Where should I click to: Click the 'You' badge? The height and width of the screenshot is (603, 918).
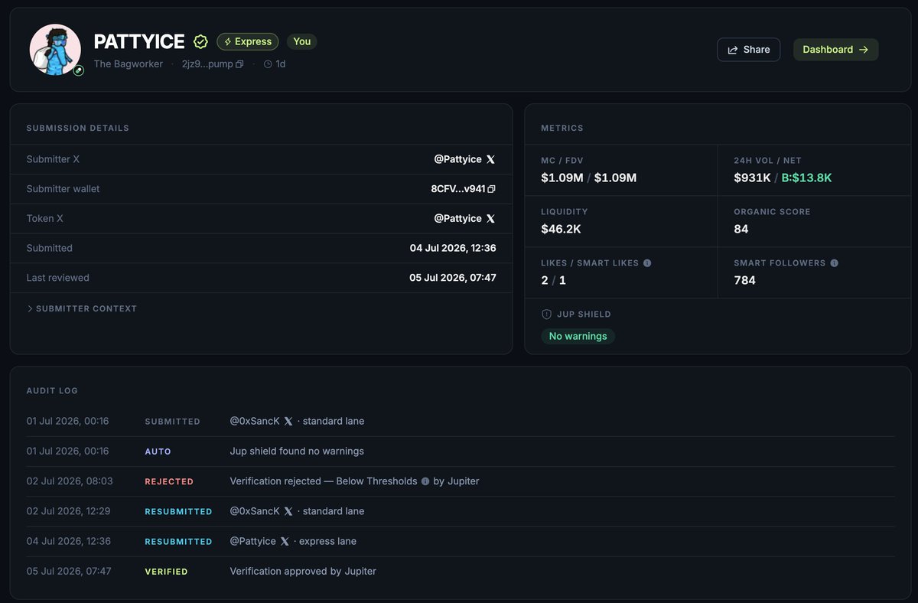pyautogui.click(x=301, y=41)
